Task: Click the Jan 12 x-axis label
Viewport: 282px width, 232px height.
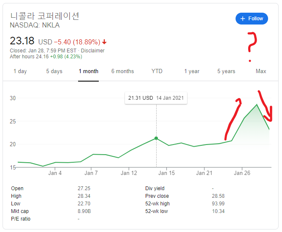Action: tap(129, 173)
